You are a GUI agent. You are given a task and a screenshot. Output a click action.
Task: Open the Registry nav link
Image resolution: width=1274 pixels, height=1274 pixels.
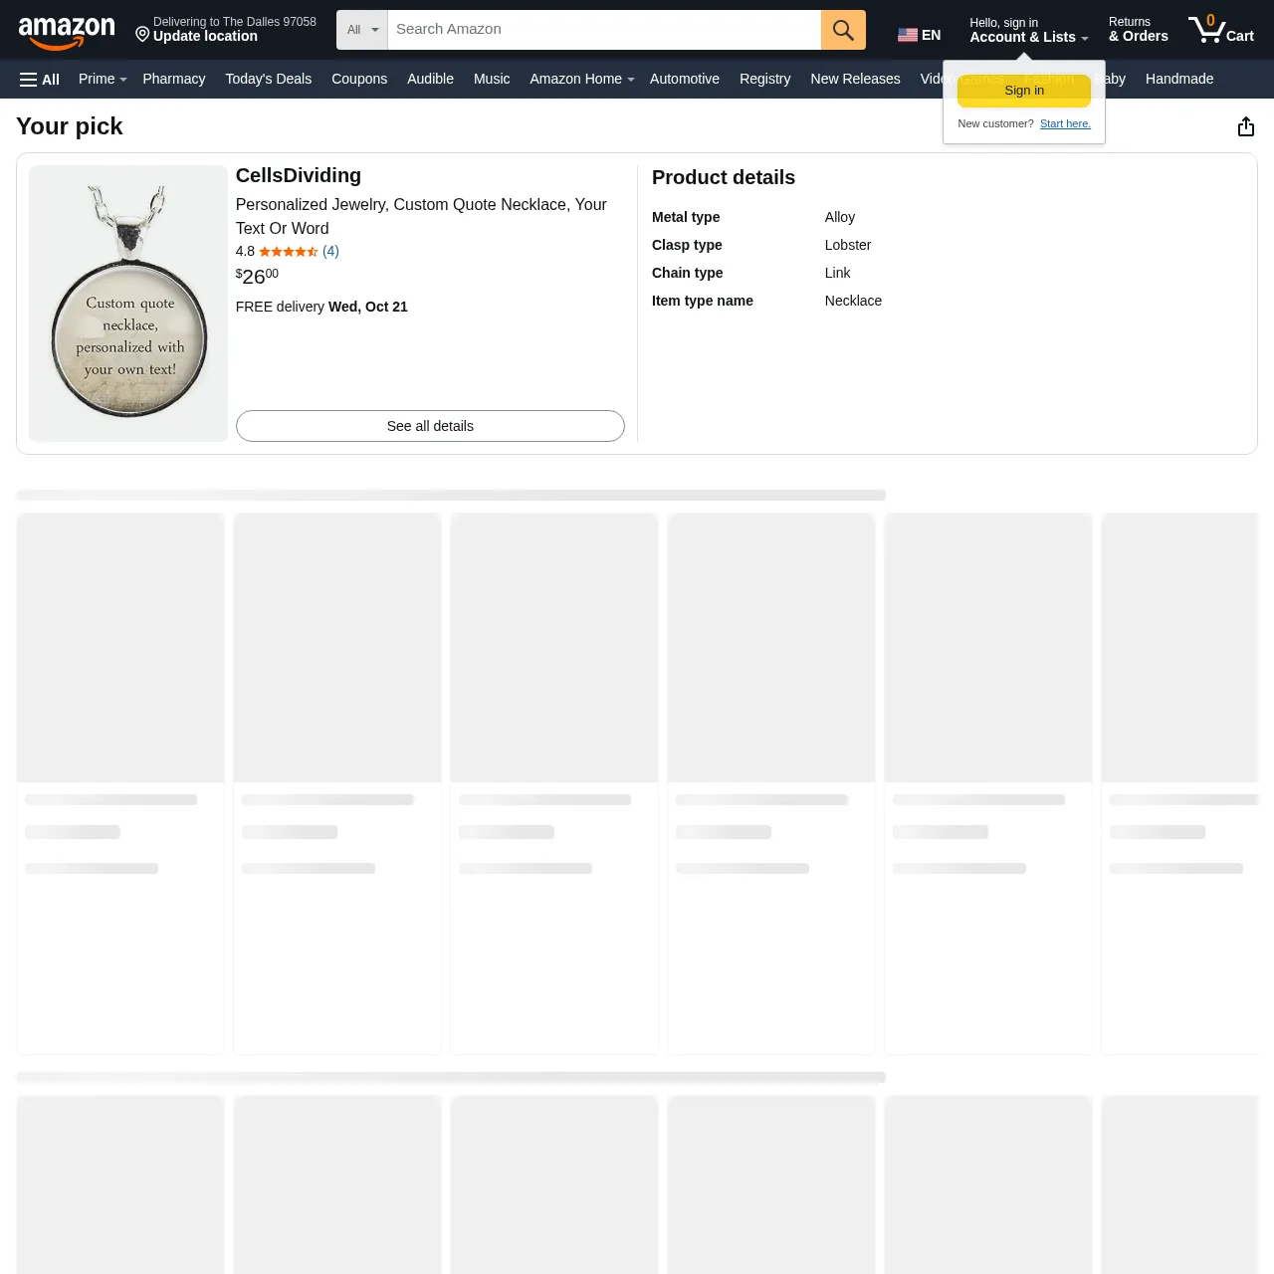pyautogui.click(x=764, y=79)
